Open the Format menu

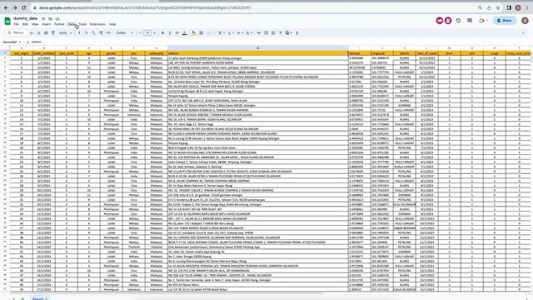point(59,24)
